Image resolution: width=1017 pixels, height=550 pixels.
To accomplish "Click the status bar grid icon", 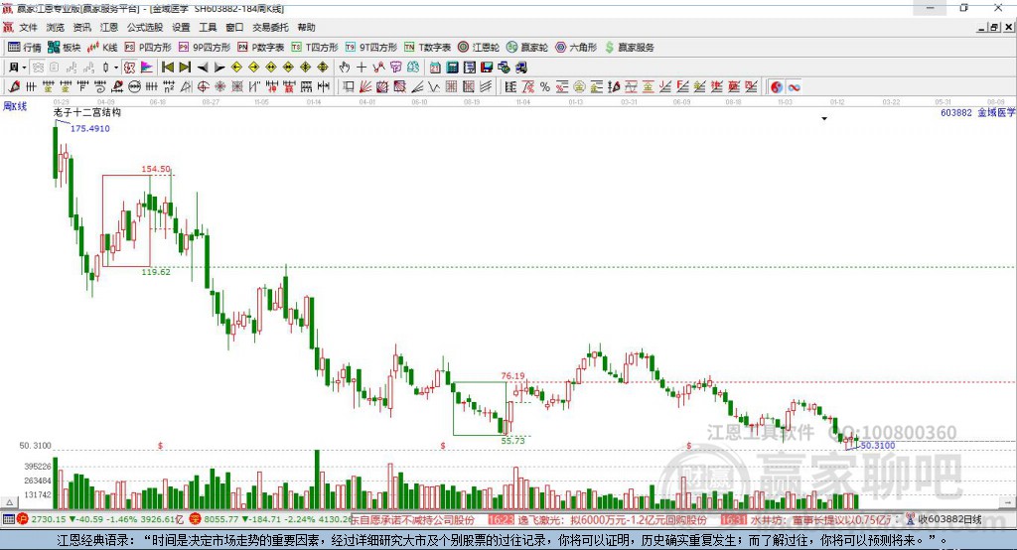I will [x=8, y=519].
